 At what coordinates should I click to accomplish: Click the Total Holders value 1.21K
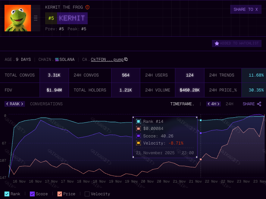point(126,90)
